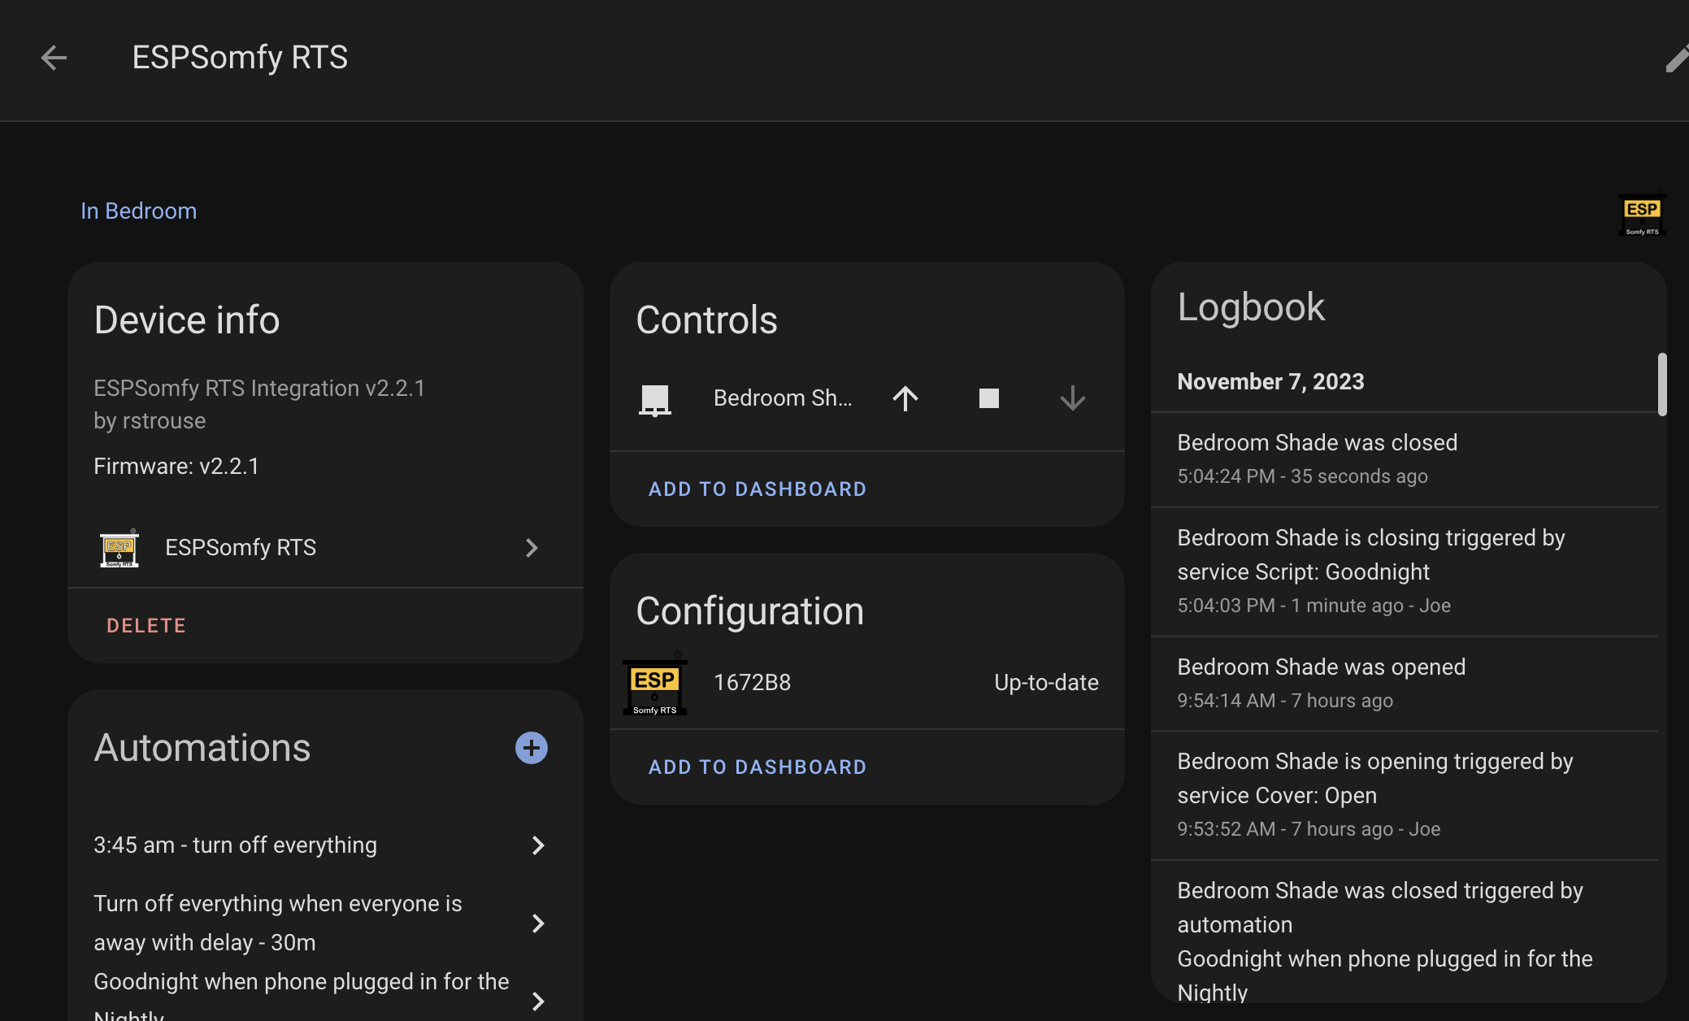This screenshot has width=1689, height=1021.
Task: Click the ESP logo at top right
Action: [1641, 213]
